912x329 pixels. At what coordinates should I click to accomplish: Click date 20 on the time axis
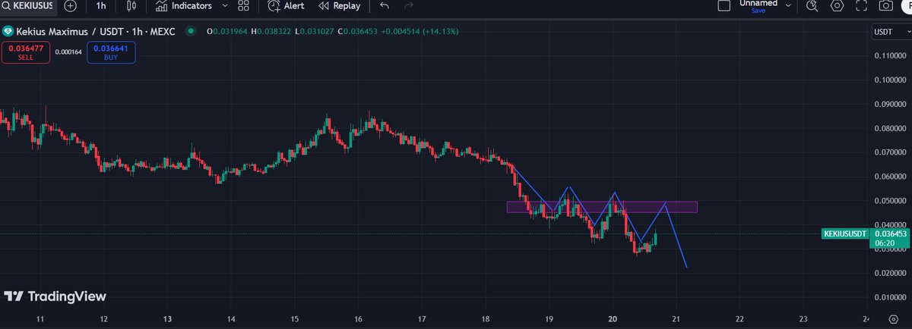pos(613,318)
